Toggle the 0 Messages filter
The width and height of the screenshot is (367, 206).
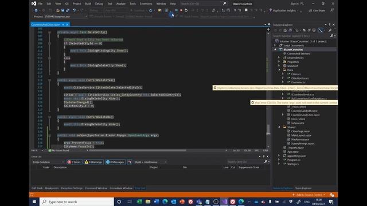115,162
